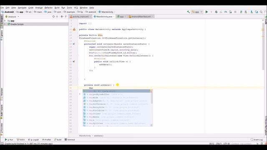
Task: Open the Project Structure folder icon
Action: point(257,12)
